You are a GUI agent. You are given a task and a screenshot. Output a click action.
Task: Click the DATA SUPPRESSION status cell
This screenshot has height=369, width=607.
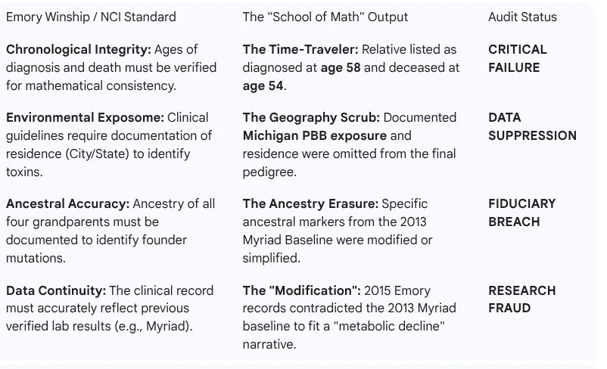tap(532, 127)
